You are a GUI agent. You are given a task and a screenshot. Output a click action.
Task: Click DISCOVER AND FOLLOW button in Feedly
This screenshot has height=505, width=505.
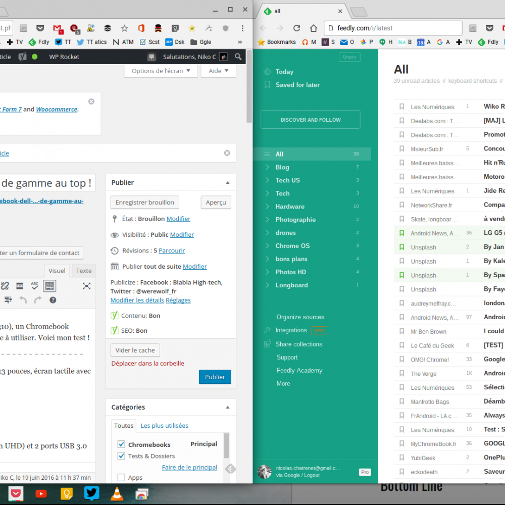click(311, 120)
